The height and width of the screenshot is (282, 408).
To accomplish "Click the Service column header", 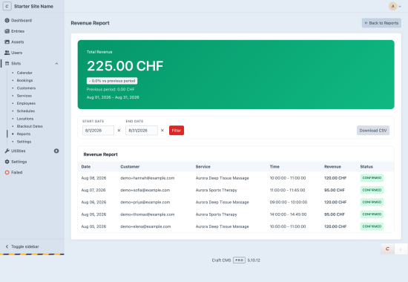I will 203,167.
